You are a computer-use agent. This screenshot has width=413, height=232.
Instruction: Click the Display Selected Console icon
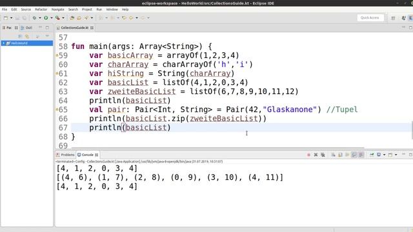379,155
